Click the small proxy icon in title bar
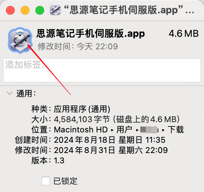The width and height of the screenshot is (204, 192). (x=55, y=10)
